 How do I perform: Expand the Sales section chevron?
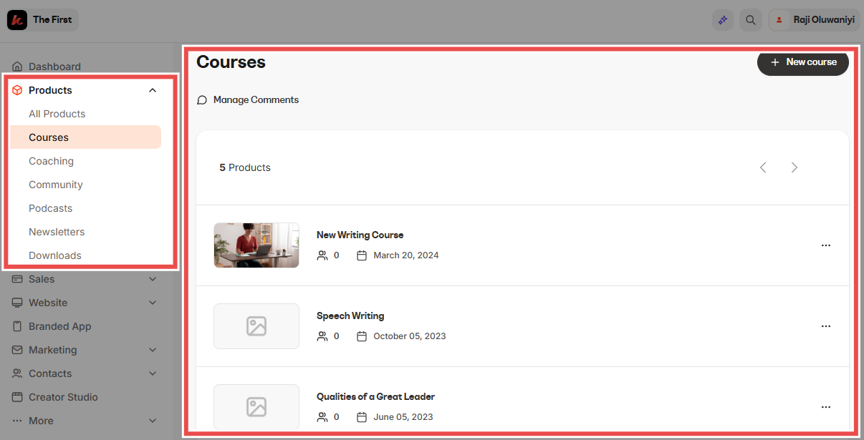click(153, 279)
